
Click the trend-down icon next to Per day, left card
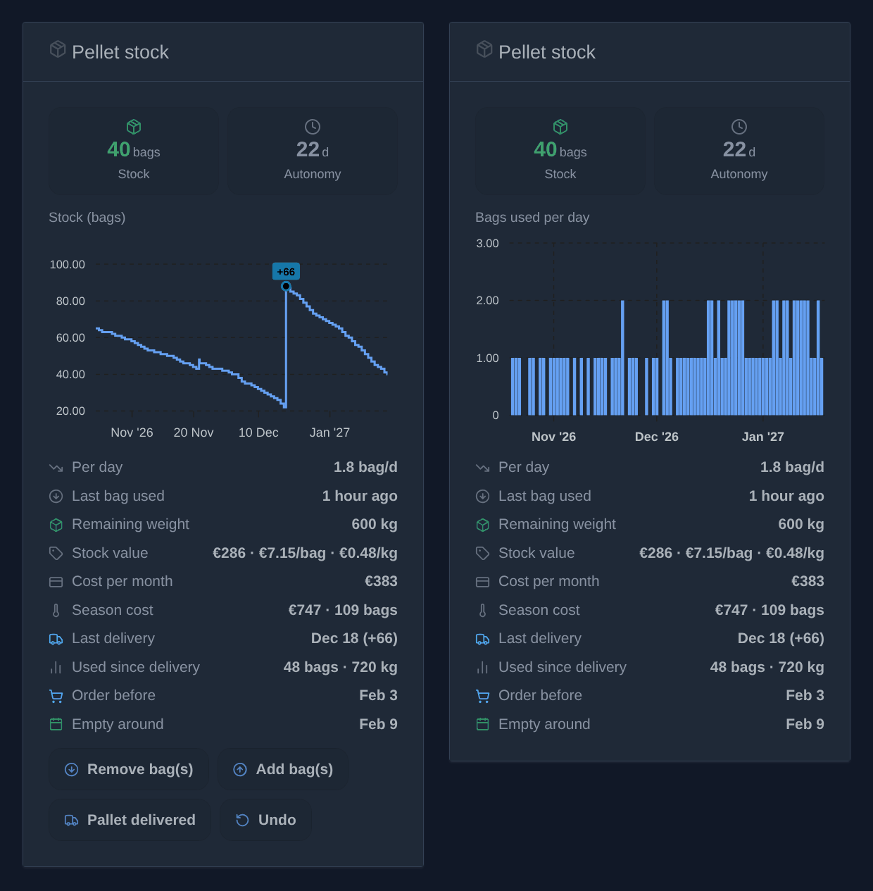tap(56, 468)
